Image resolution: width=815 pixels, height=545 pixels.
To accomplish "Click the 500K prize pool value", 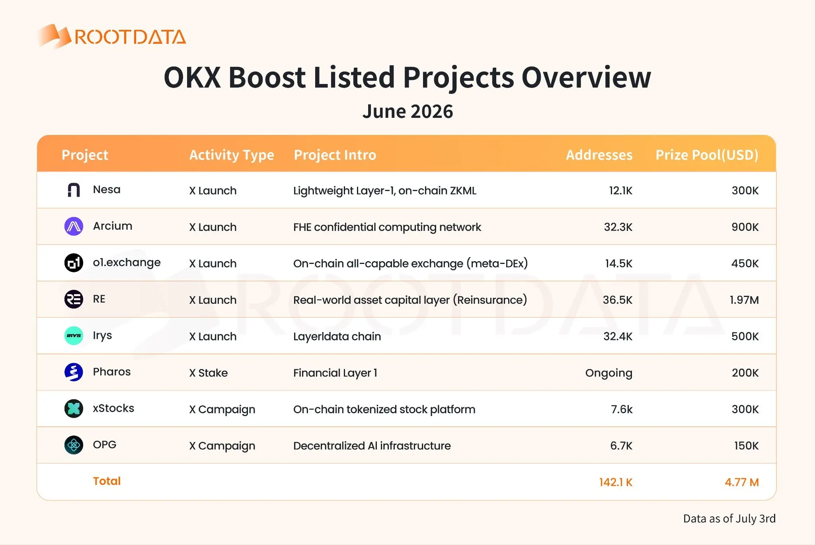I will coord(745,336).
